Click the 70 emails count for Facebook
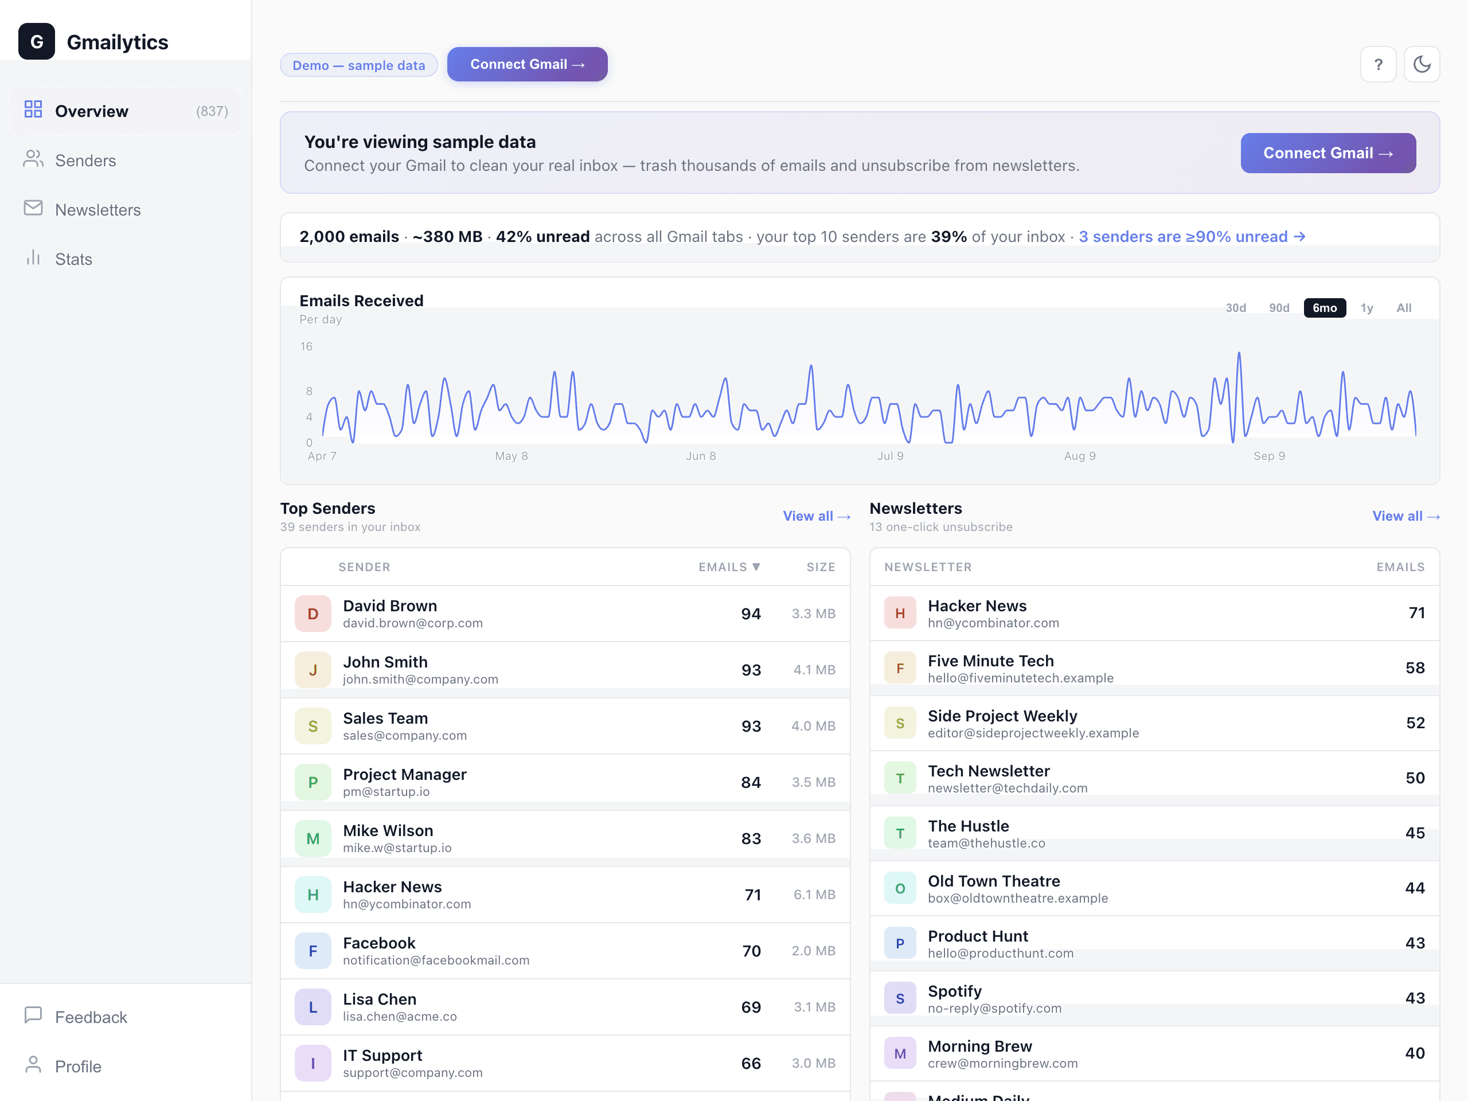The width and height of the screenshot is (1468, 1101). click(751, 951)
